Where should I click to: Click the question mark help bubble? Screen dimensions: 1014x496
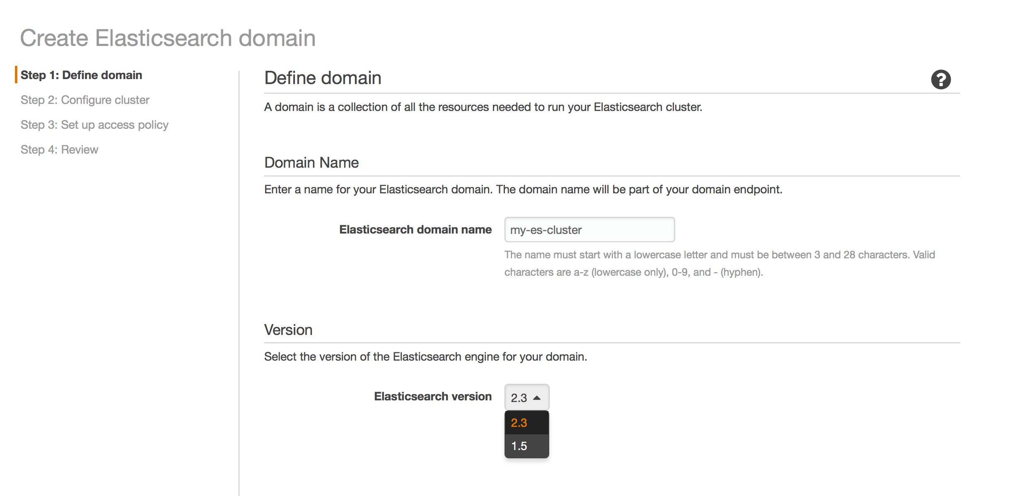(942, 79)
